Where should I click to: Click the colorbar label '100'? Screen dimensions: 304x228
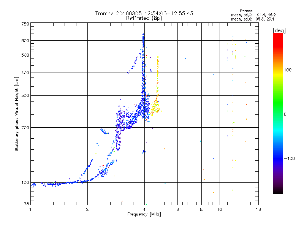pos(288,70)
